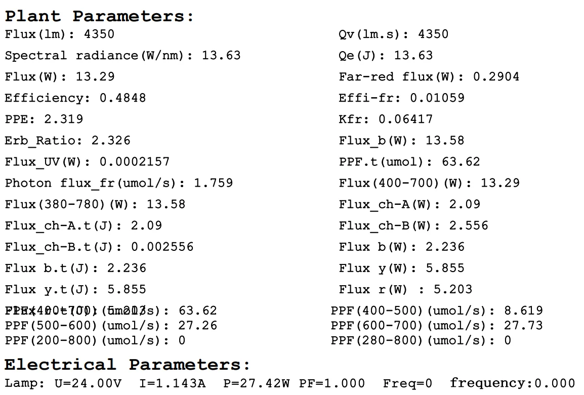
Task: Click the Flux(380-780)(W) line
Action: tap(95, 204)
